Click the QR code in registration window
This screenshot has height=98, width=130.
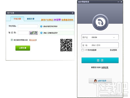pyautogui.click(x=66, y=45)
